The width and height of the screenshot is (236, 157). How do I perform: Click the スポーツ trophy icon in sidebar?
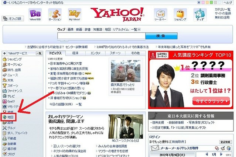[5, 86]
